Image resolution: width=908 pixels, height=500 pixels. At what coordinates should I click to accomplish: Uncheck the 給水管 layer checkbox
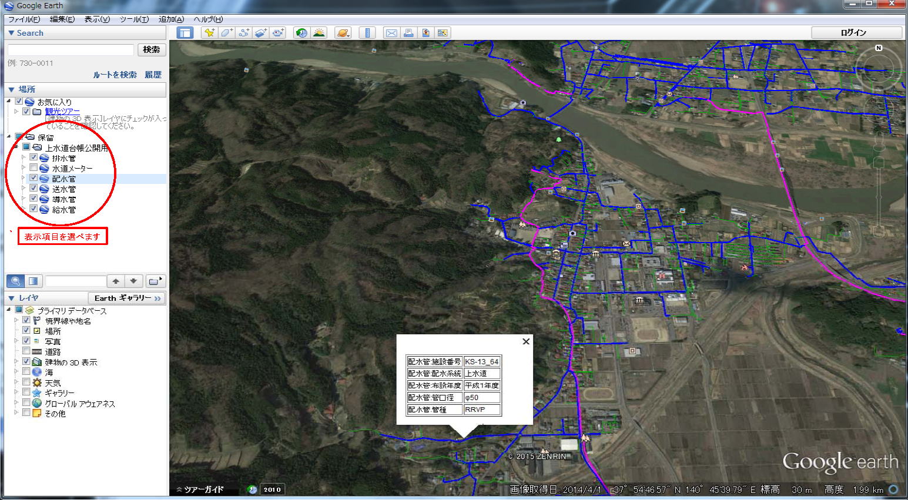[33, 209]
